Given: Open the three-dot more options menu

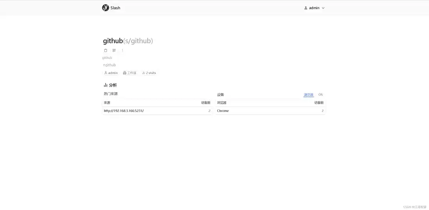Looking at the screenshot, I should tap(122, 50).
